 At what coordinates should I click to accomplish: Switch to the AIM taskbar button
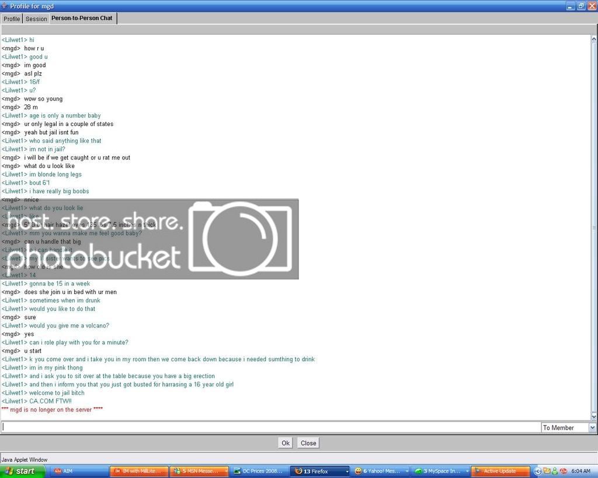coord(80,471)
